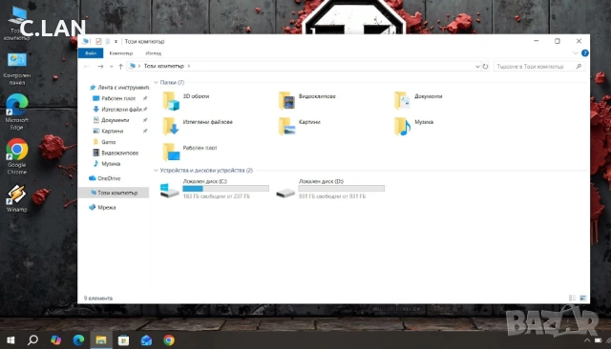
Task: Click the 9 елемента status text
Action: (98, 298)
